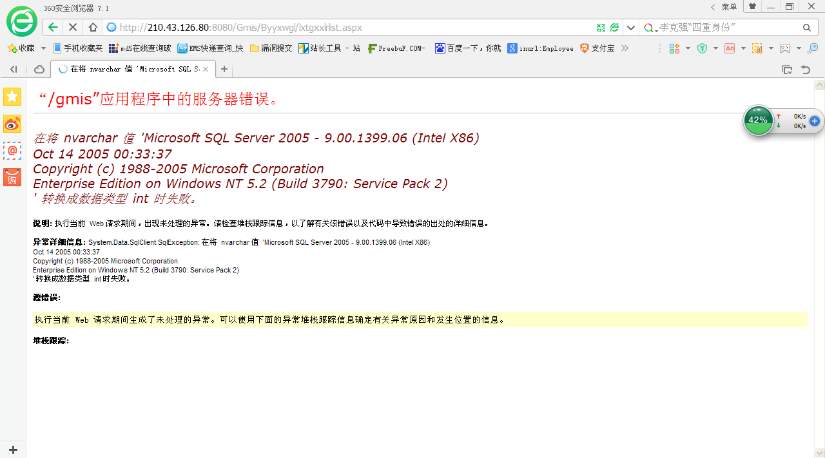Click the tab list back icon
This screenshot has height=458, width=825.
[x=14, y=69]
